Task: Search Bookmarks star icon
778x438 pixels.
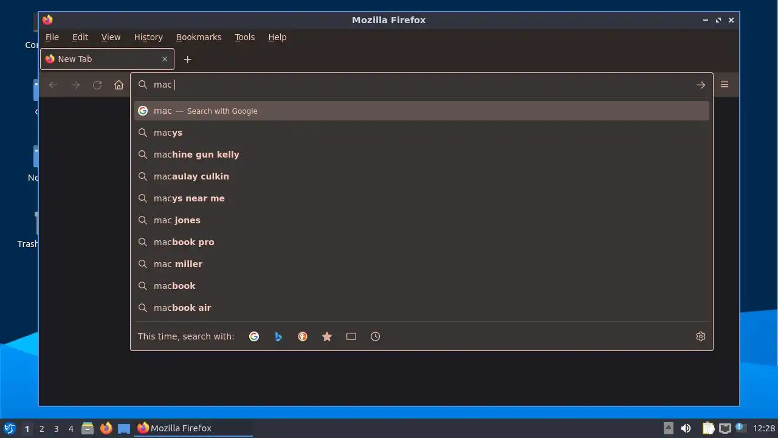Action: pos(327,336)
